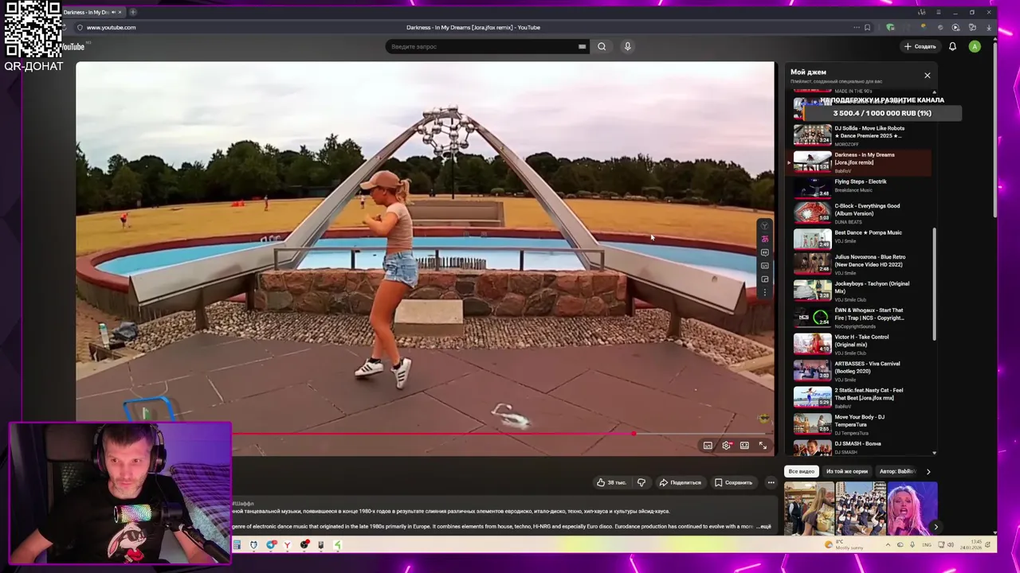
Task: Click the #Шаффл hashtag
Action: (x=243, y=504)
